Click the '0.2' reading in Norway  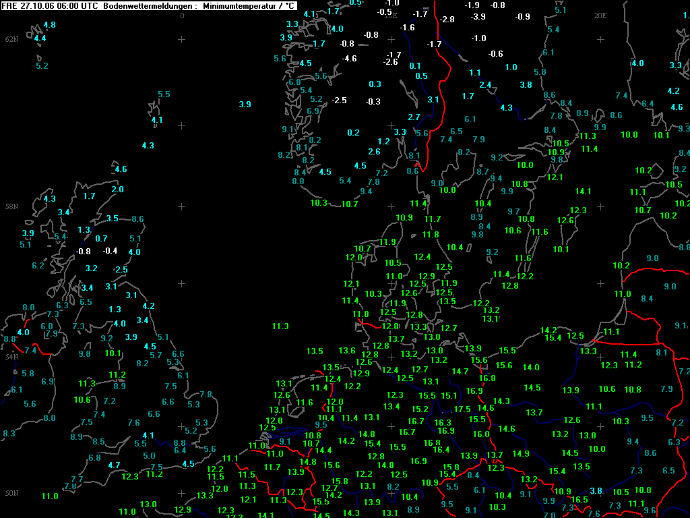(353, 133)
